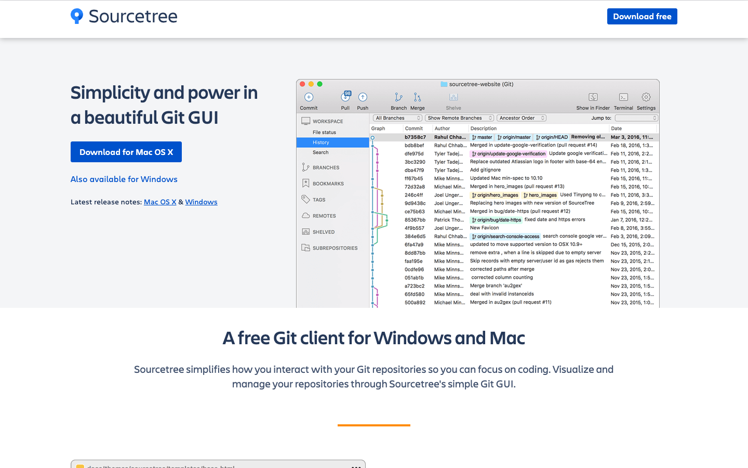This screenshot has width=748, height=468.
Task: Click the Pull toolbar icon
Action: pyautogui.click(x=345, y=97)
